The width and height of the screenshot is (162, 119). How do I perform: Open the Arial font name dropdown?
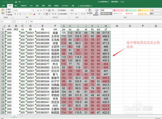tap(31, 10)
